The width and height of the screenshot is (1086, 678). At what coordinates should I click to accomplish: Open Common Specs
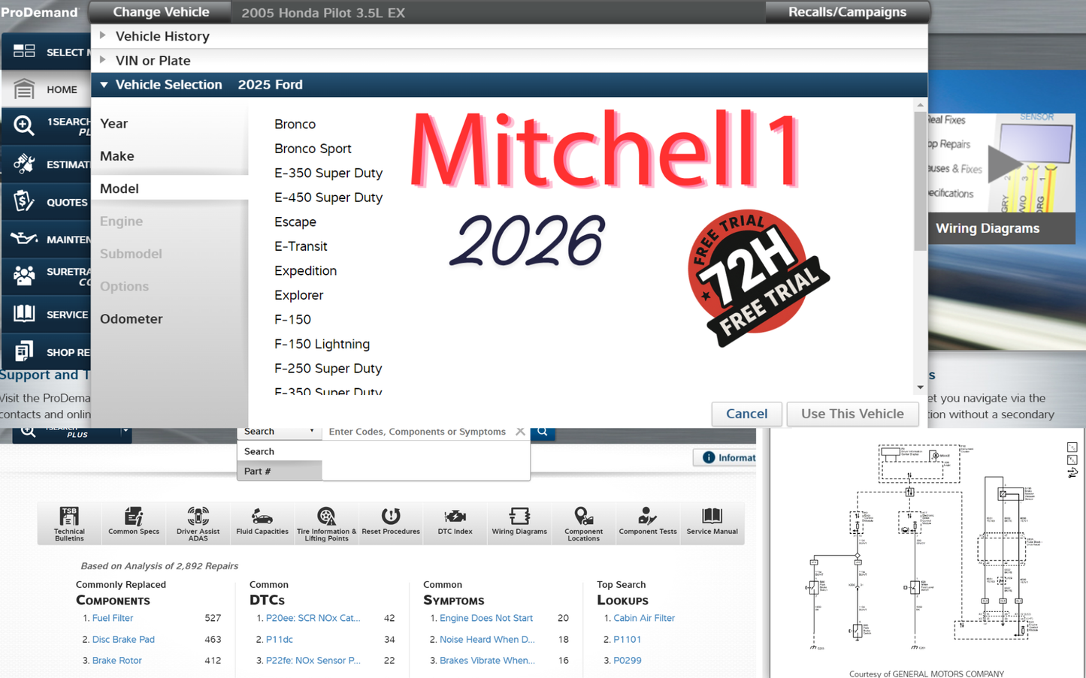point(133,523)
